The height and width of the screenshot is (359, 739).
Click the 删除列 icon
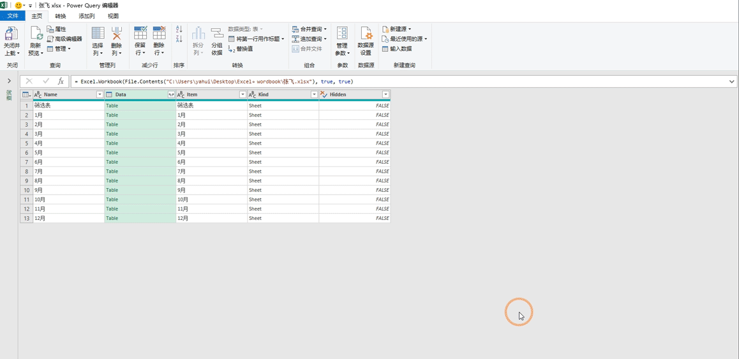[x=116, y=33]
